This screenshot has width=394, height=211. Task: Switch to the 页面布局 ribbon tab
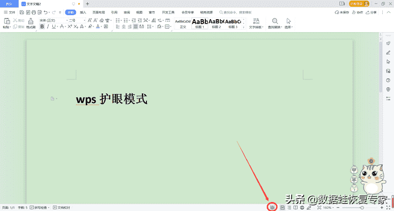click(98, 12)
